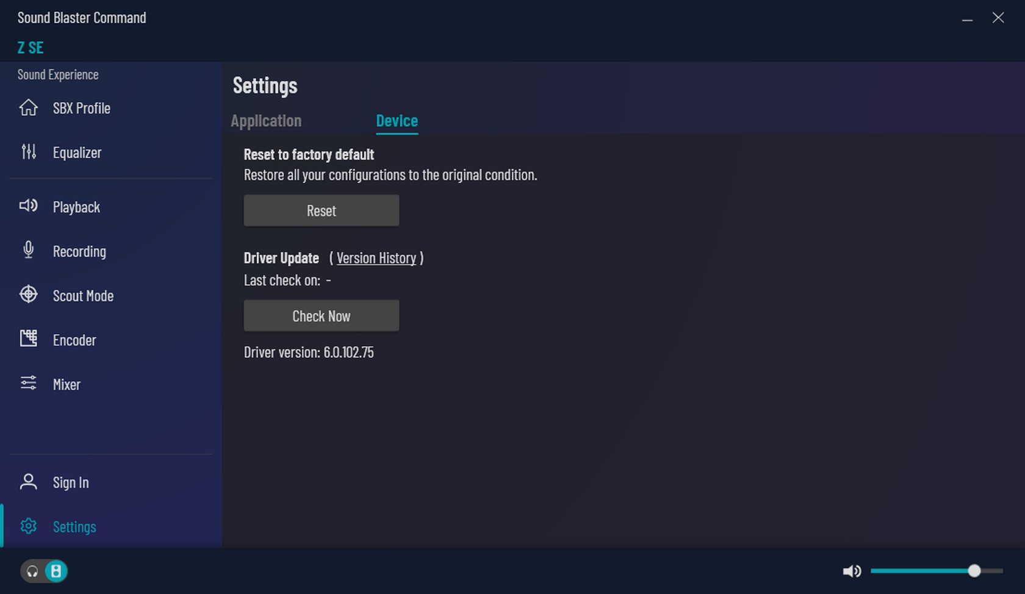Mute volume using bottom speaker icon
Screen dimensions: 1025x594
coord(852,571)
